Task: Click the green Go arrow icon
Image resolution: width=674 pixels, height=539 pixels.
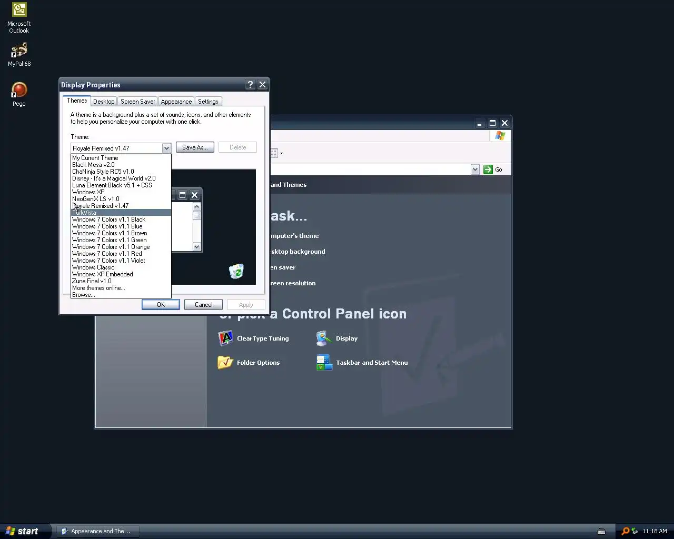Action: (x=488, y=169)
